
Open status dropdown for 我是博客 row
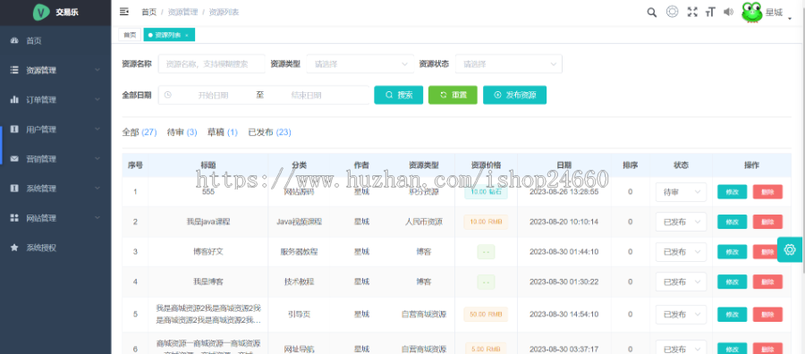tap(681, 282)
